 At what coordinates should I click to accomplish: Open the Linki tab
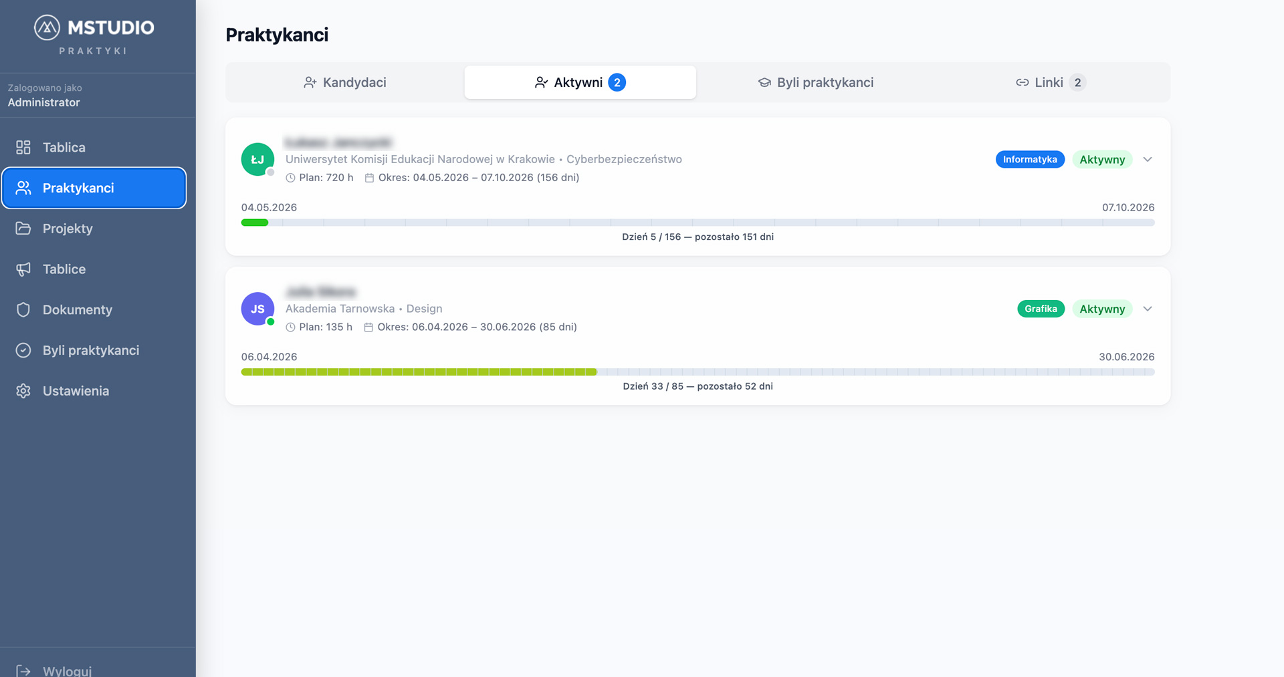coord(1051,82)
